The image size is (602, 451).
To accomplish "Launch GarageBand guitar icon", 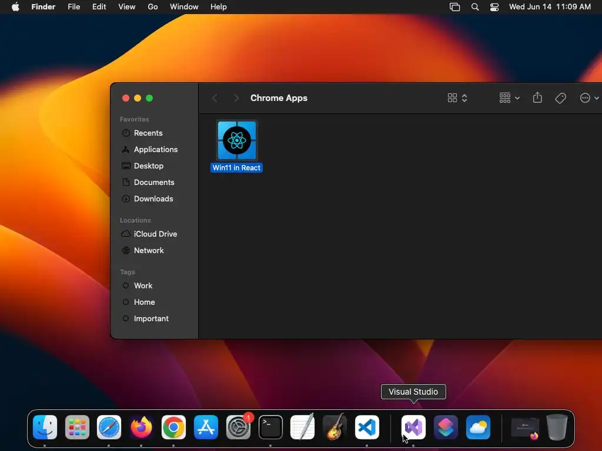I will 335,428.
